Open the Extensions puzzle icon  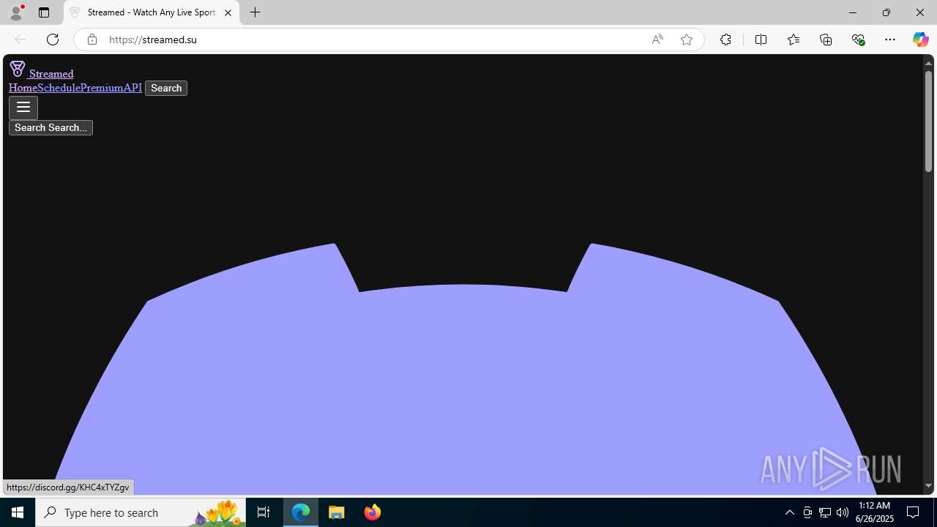(725, 40)
